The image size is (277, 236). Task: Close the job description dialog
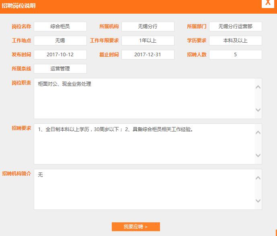[x=268, y=4]
